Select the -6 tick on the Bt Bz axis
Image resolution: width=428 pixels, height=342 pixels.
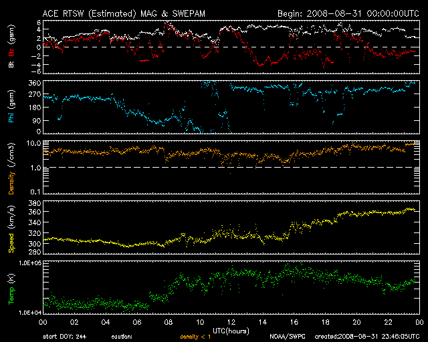click(x=36, y=71)
